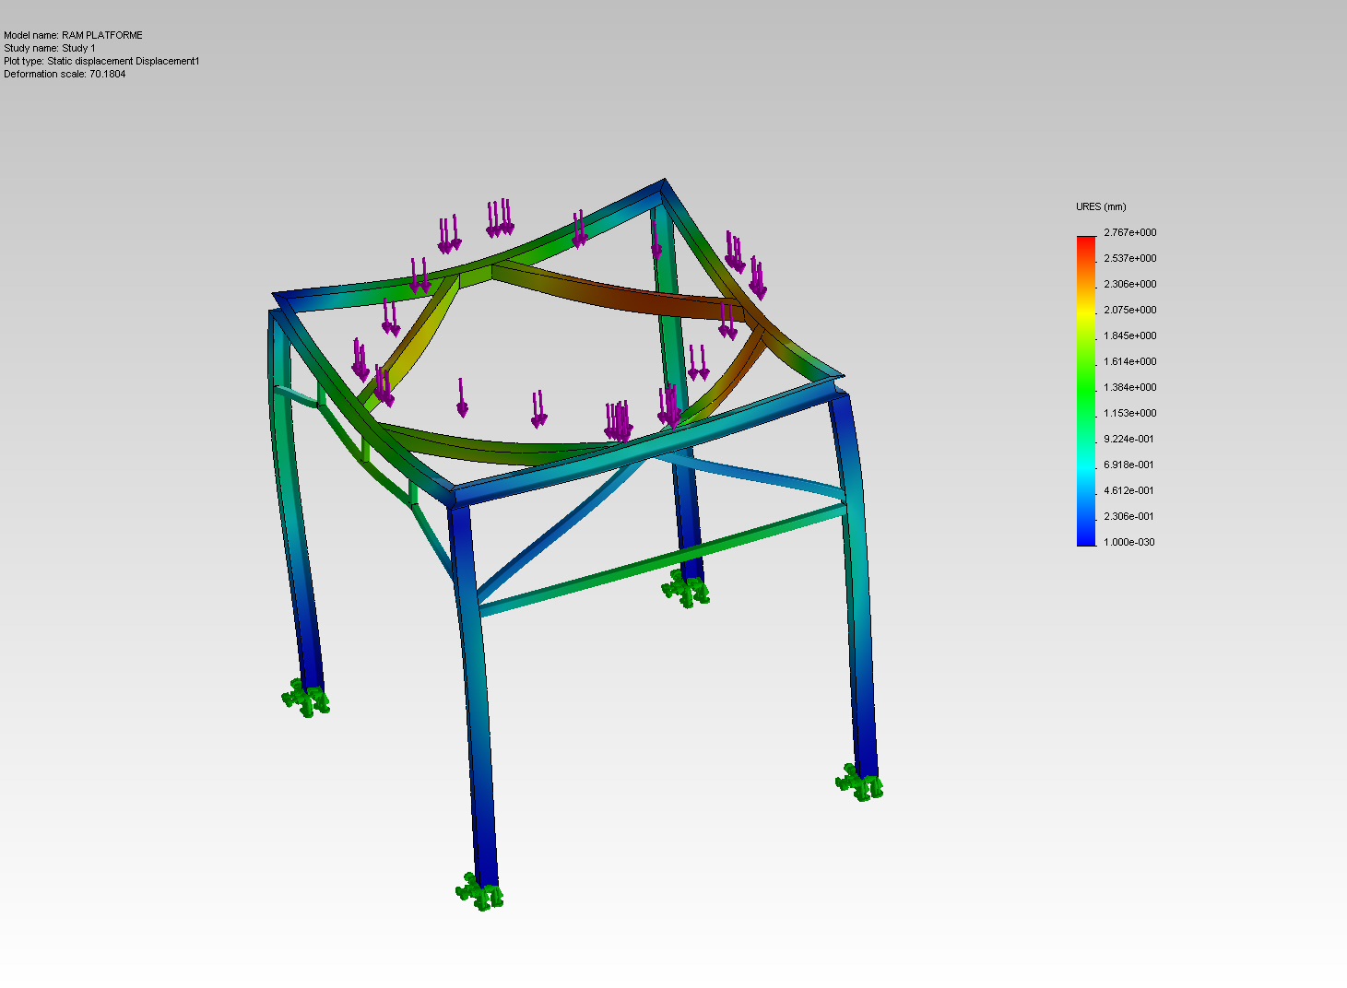Viewport: 1347px width, 988px height.
Task: Select the fixture symbol at the leftmost leg base
Action: pyautogui.click(x=305, y=699)
